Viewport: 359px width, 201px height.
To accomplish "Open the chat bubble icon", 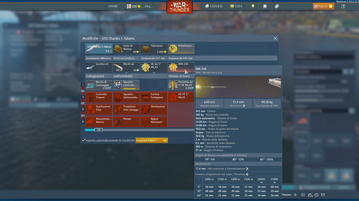I will [316, 195].
